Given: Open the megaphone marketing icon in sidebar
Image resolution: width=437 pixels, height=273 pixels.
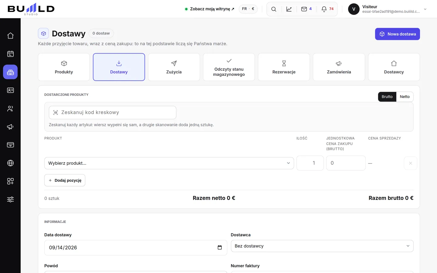Looking at the screenshot, I should click(10, 127).
